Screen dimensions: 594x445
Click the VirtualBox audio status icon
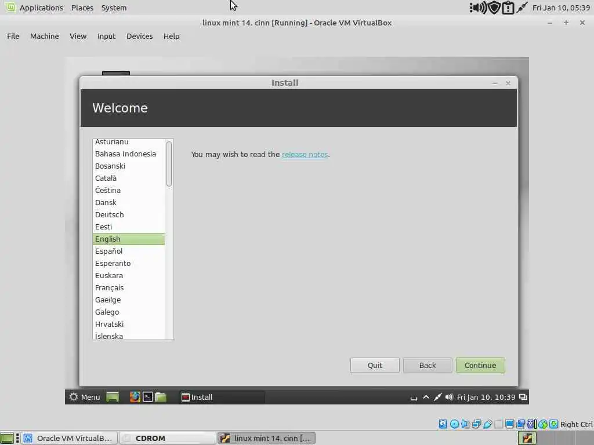[465, 424]
